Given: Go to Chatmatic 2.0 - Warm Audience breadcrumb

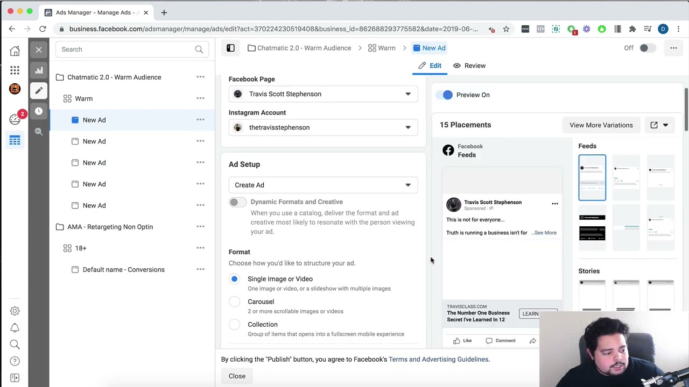Looking at the screenshot, I should (299, 48).
